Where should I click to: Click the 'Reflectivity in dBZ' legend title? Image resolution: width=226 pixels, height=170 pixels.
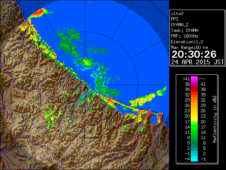214,119
